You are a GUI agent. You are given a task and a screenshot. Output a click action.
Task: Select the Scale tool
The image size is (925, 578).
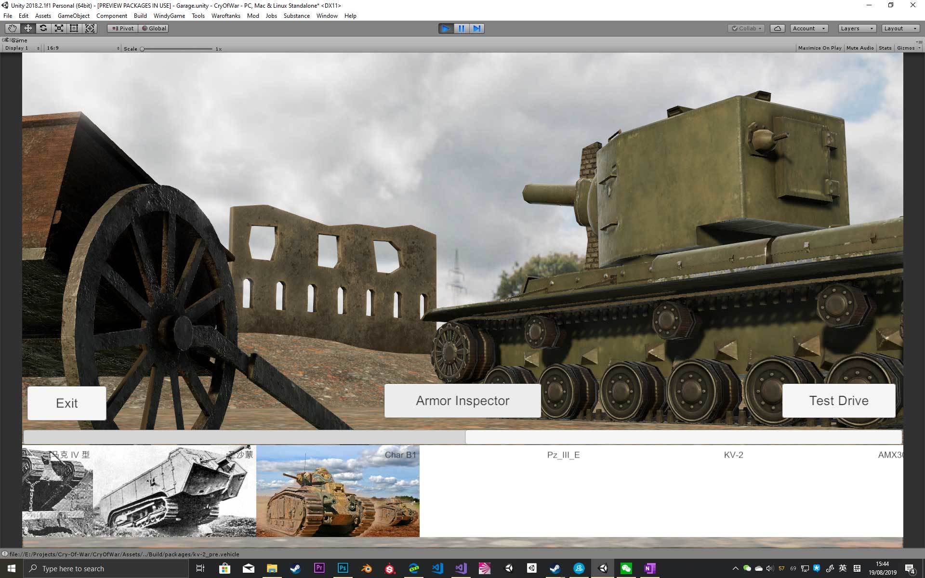59,28
